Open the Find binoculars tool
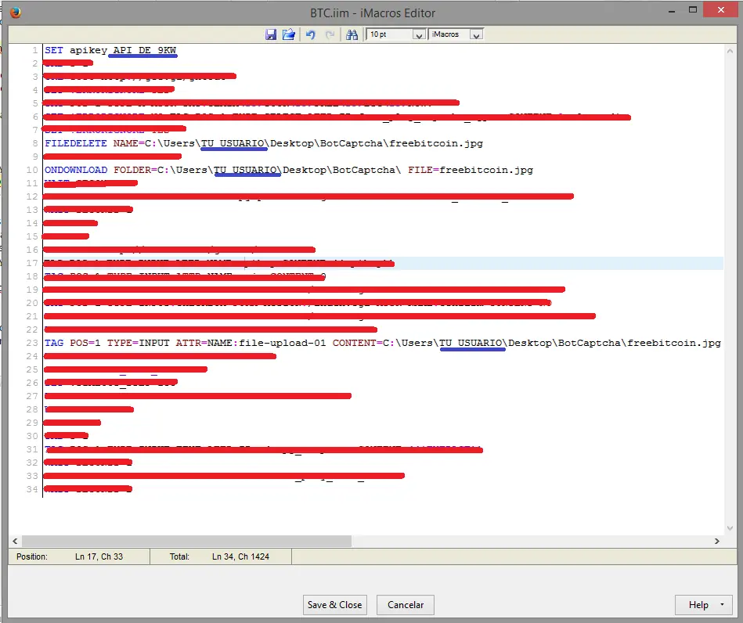743x623 pixels. click(352, 34)
